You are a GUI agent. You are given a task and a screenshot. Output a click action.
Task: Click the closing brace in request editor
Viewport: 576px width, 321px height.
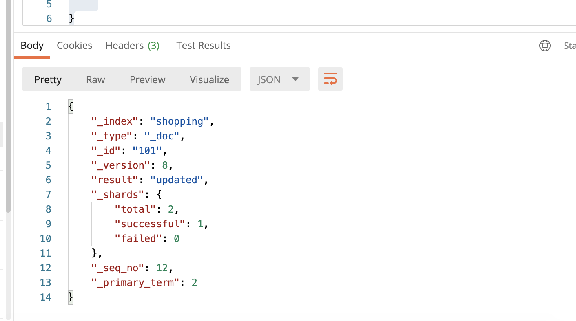(x=71, y=18)
